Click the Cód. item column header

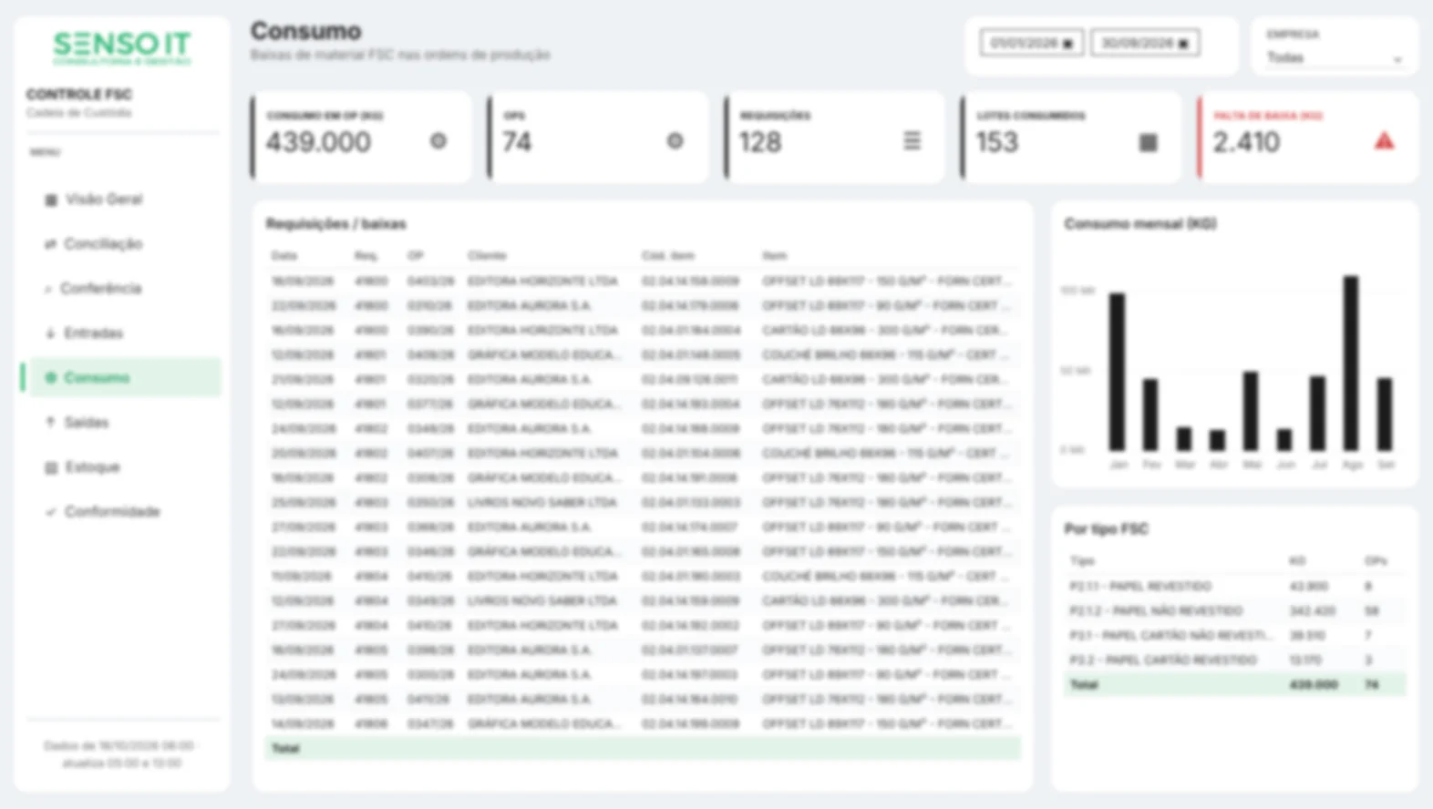[668, 256]
